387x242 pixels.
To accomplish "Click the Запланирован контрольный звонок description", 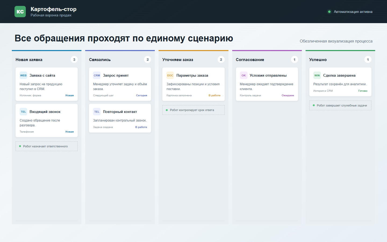I will coord(120,120).
